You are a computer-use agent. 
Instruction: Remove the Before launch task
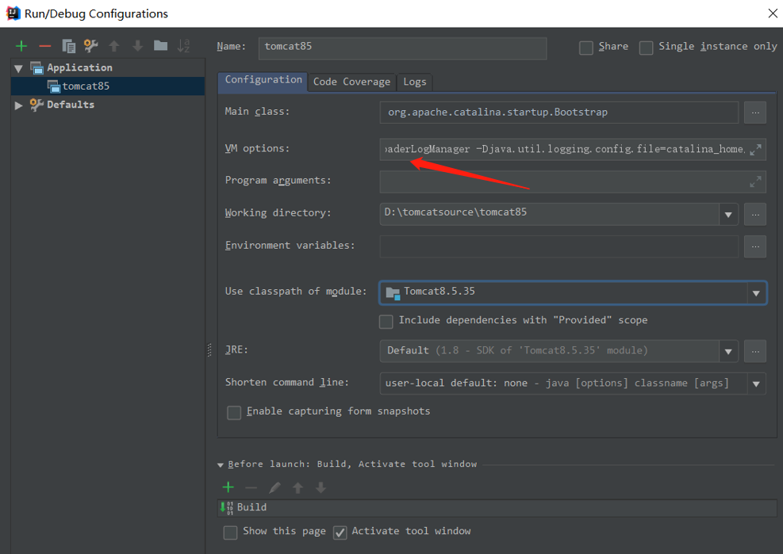(251, 487)
